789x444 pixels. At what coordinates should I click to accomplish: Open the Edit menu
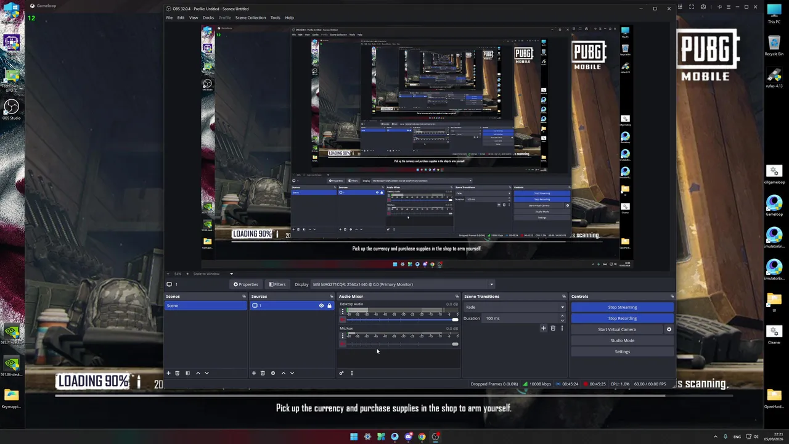click(181, 18)
